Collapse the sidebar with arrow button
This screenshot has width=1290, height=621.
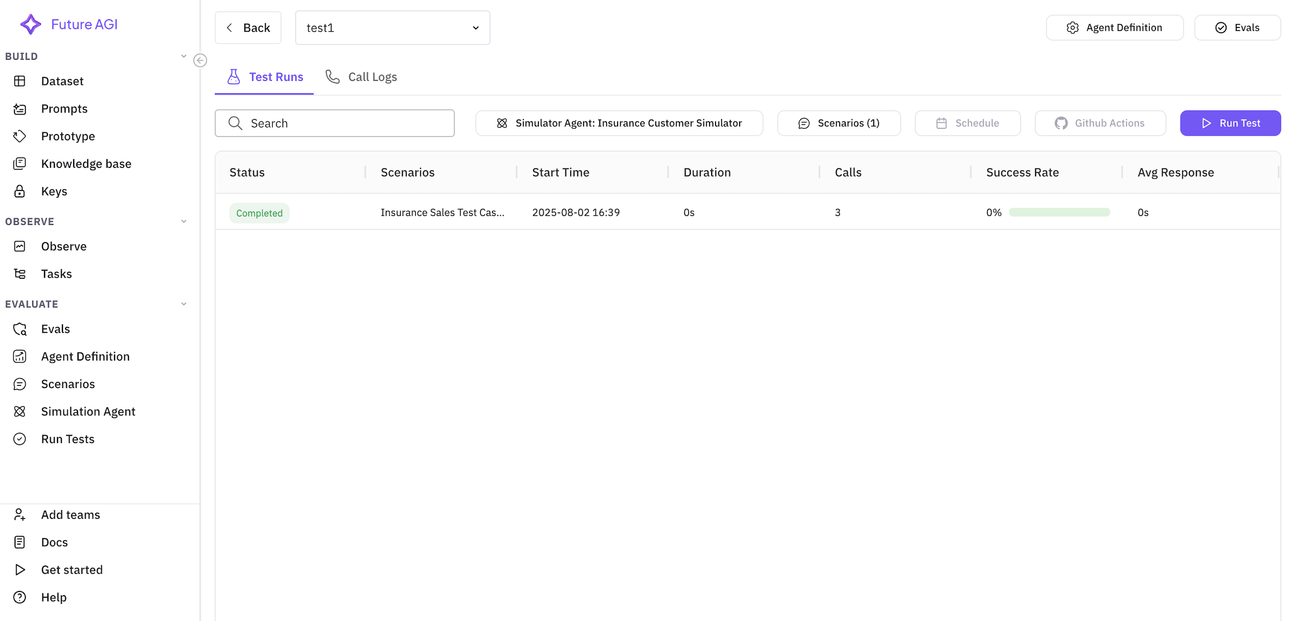(200, 60)
